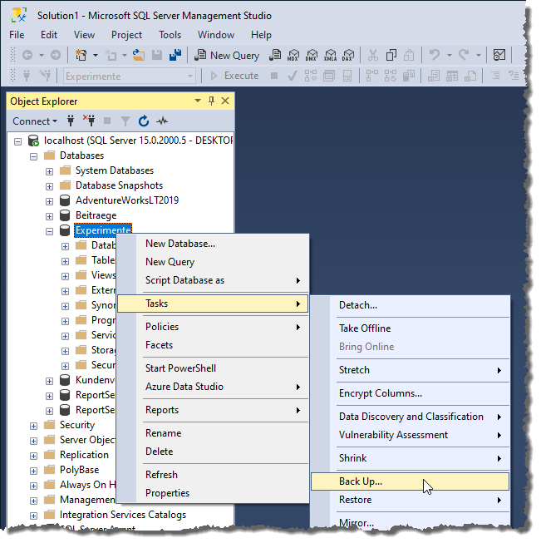Click Disconnect icon in Object Explorer
The image size is (541, 543).
click(x=89, y=121)
